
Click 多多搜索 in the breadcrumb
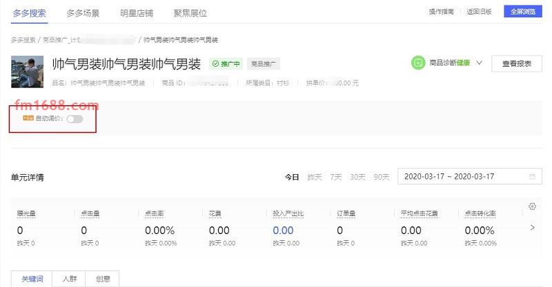pos(23,40)
